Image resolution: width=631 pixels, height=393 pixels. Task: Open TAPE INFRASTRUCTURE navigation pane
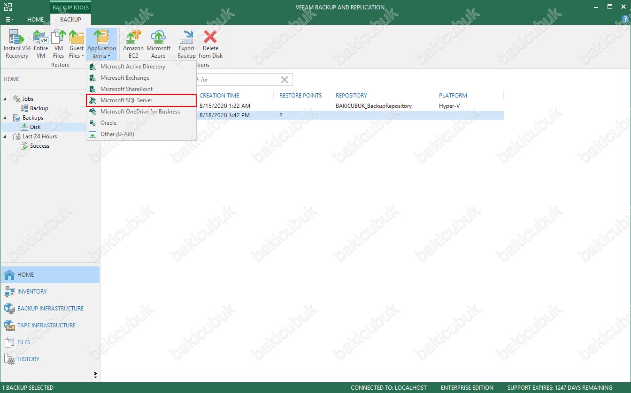click(50, 325)
